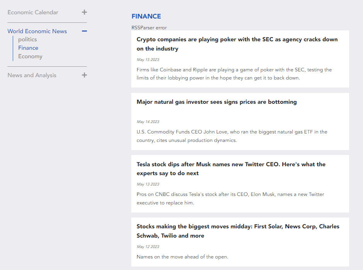This screenshot has width=363, height=270.
Task: Select Finance subcategory in sidebar
Action: click(x=28, y=48)
